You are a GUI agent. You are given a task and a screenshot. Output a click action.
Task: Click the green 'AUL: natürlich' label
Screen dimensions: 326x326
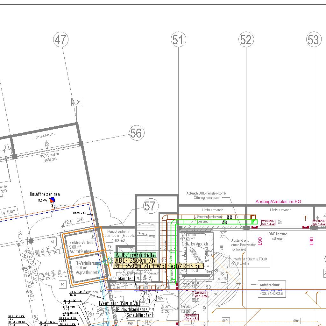pyautogui.click(x=135, y=255)
